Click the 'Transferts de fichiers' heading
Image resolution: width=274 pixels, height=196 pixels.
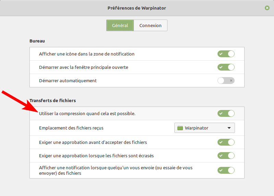(53, 100)
